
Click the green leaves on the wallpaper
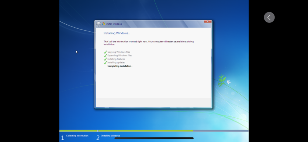click(222, 80)
